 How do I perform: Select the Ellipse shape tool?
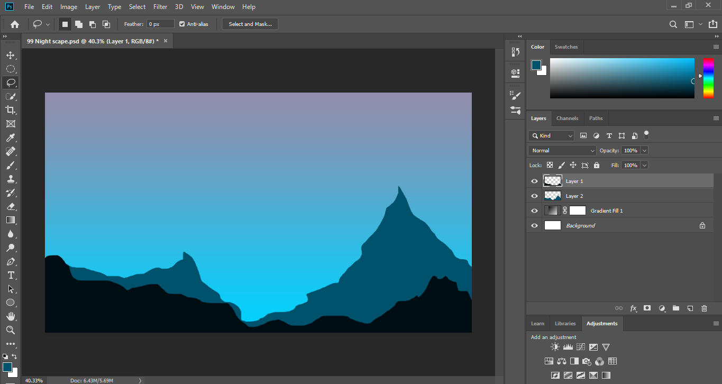10,303
